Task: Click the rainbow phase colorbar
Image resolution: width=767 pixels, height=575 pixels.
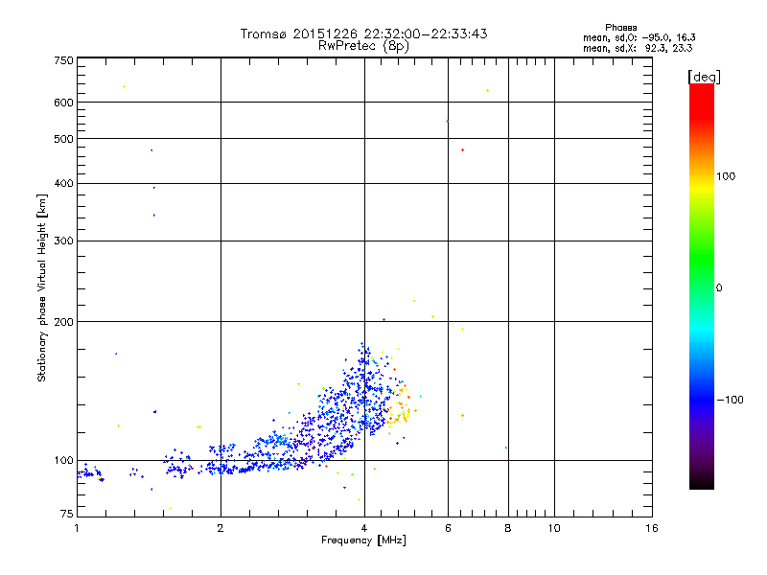Action: pos(702,287)
